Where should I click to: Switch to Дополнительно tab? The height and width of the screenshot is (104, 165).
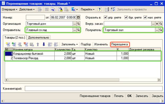[39, 37]
